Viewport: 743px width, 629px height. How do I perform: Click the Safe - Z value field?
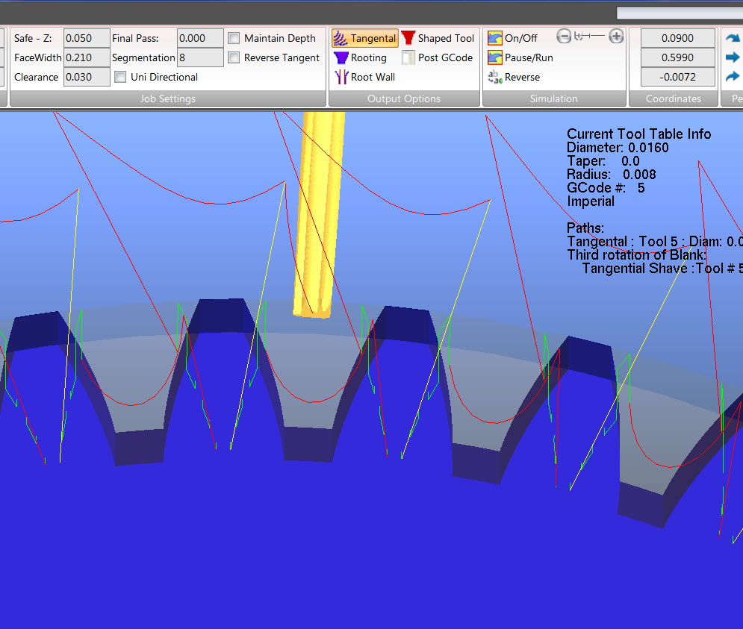87,38
